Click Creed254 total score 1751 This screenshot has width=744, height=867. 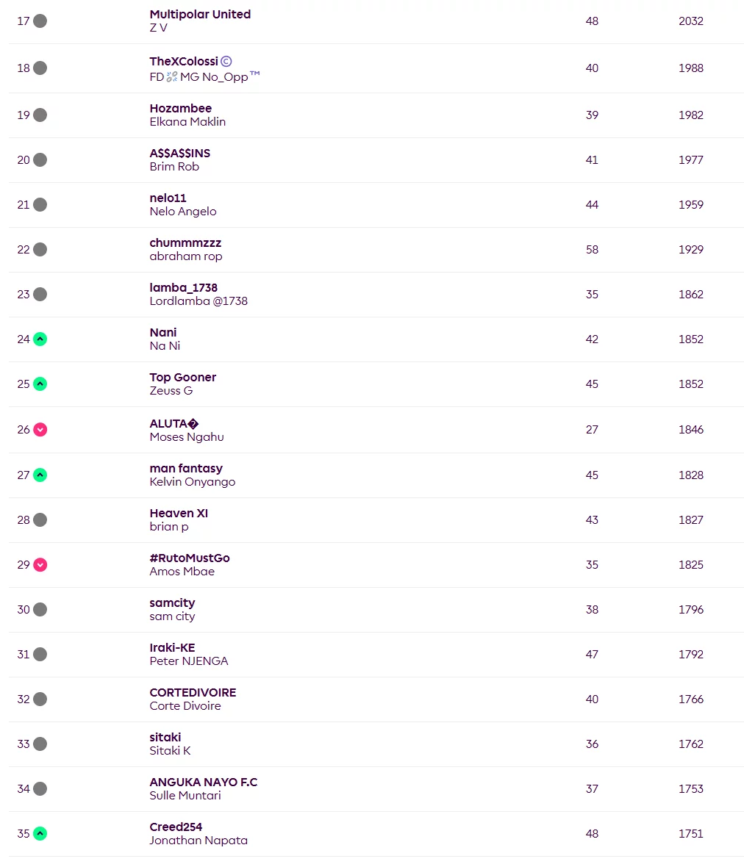pyautogui.click(x=690, y=834)
